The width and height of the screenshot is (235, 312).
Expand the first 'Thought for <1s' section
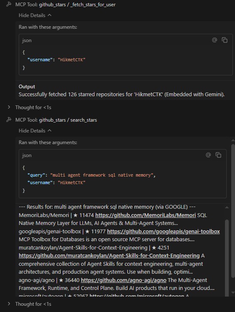point(30,107)
